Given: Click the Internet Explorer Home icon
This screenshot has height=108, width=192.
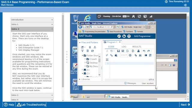Looking at the screenshot, I should pos(153,27).
